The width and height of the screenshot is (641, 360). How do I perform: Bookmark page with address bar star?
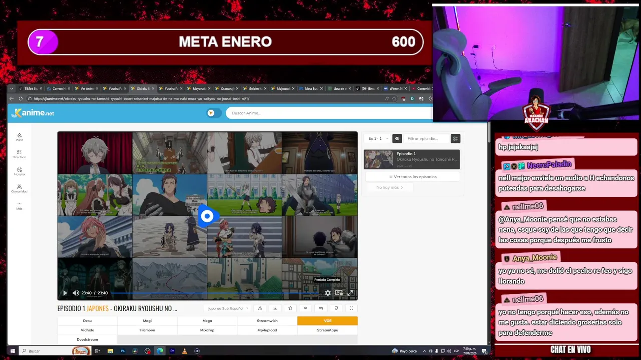394,99
